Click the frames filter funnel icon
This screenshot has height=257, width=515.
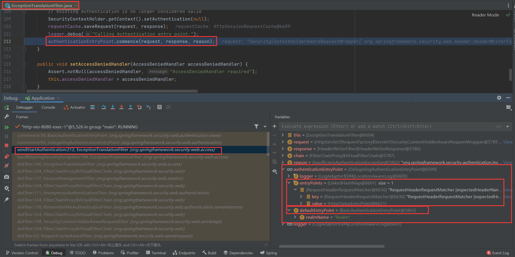pos(256,126)
